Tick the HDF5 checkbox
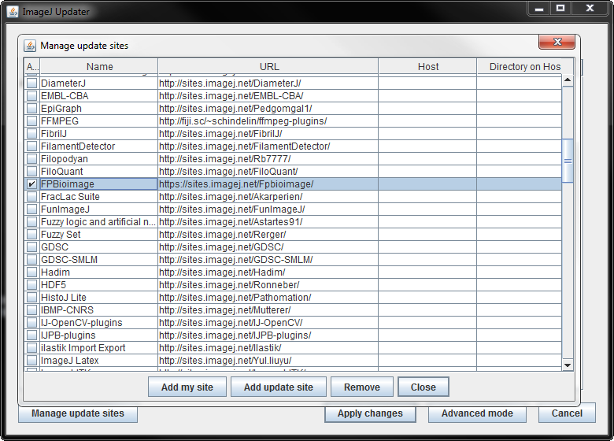 pos(31,285)
